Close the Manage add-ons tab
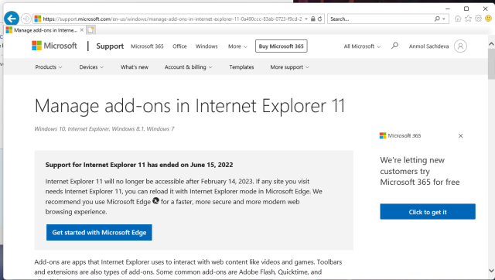This screenshot has height=280, width=495. pos(82,30)
